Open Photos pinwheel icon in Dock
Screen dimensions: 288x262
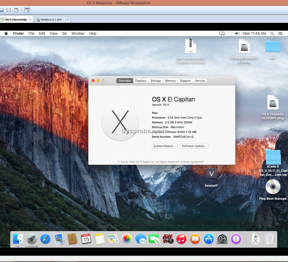[127, 239]
